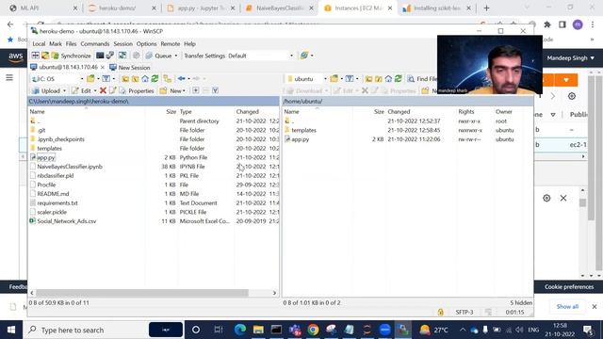The image size is (603, 339).
Task: Click the local directory tree icon
Action: [x=167, y=79]
